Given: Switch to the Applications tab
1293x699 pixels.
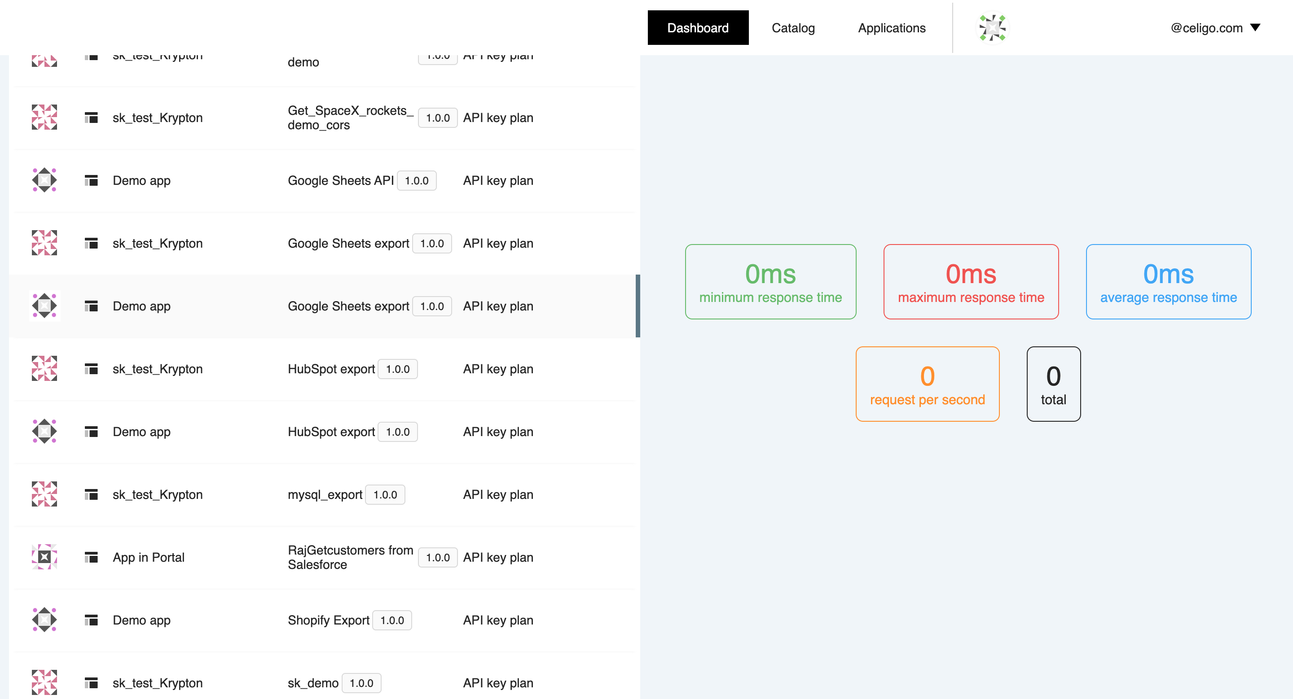Looking at the screenshot, I should click(892, 27).
